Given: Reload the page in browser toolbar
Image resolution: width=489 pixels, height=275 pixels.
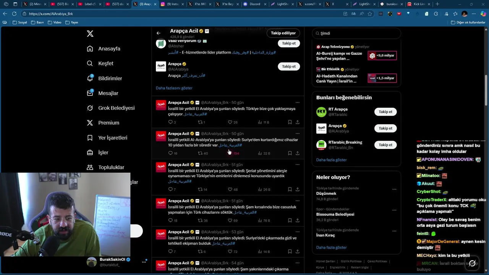Looking at the screenshot, I should pyautogui.click(x=14, y=14).
